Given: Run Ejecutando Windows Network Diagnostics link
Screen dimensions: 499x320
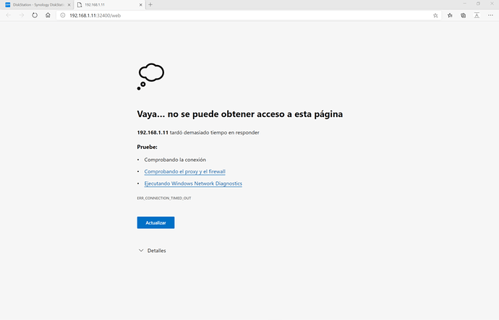Looking at the screenshot, I should click(193, 183).
